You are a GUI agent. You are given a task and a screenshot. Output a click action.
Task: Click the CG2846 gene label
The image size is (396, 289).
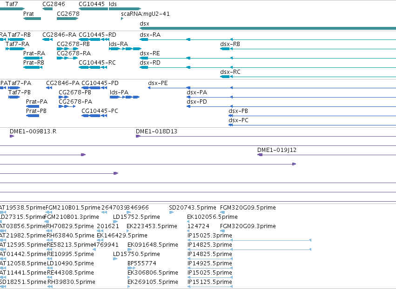click(54, 4)
